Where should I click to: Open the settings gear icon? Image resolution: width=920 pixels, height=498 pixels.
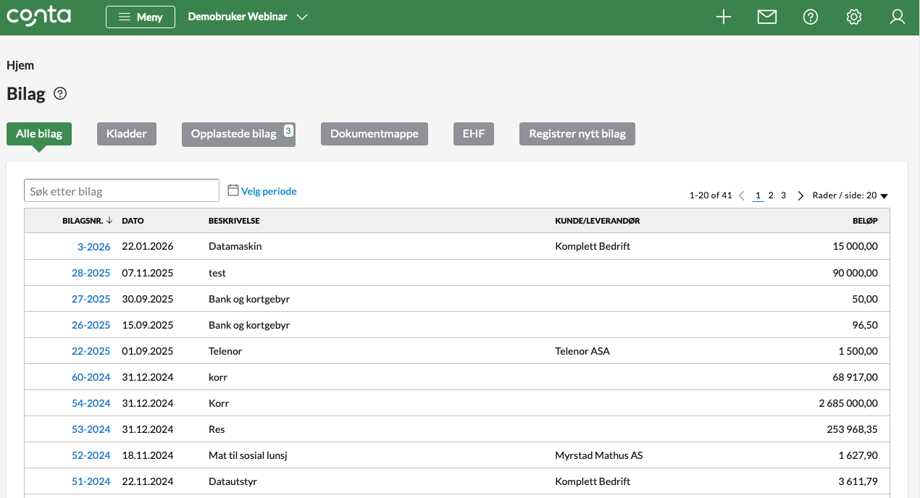(x=854, y=17)
